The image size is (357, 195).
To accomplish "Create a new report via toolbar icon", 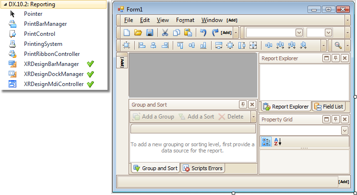I will point(127,32).
